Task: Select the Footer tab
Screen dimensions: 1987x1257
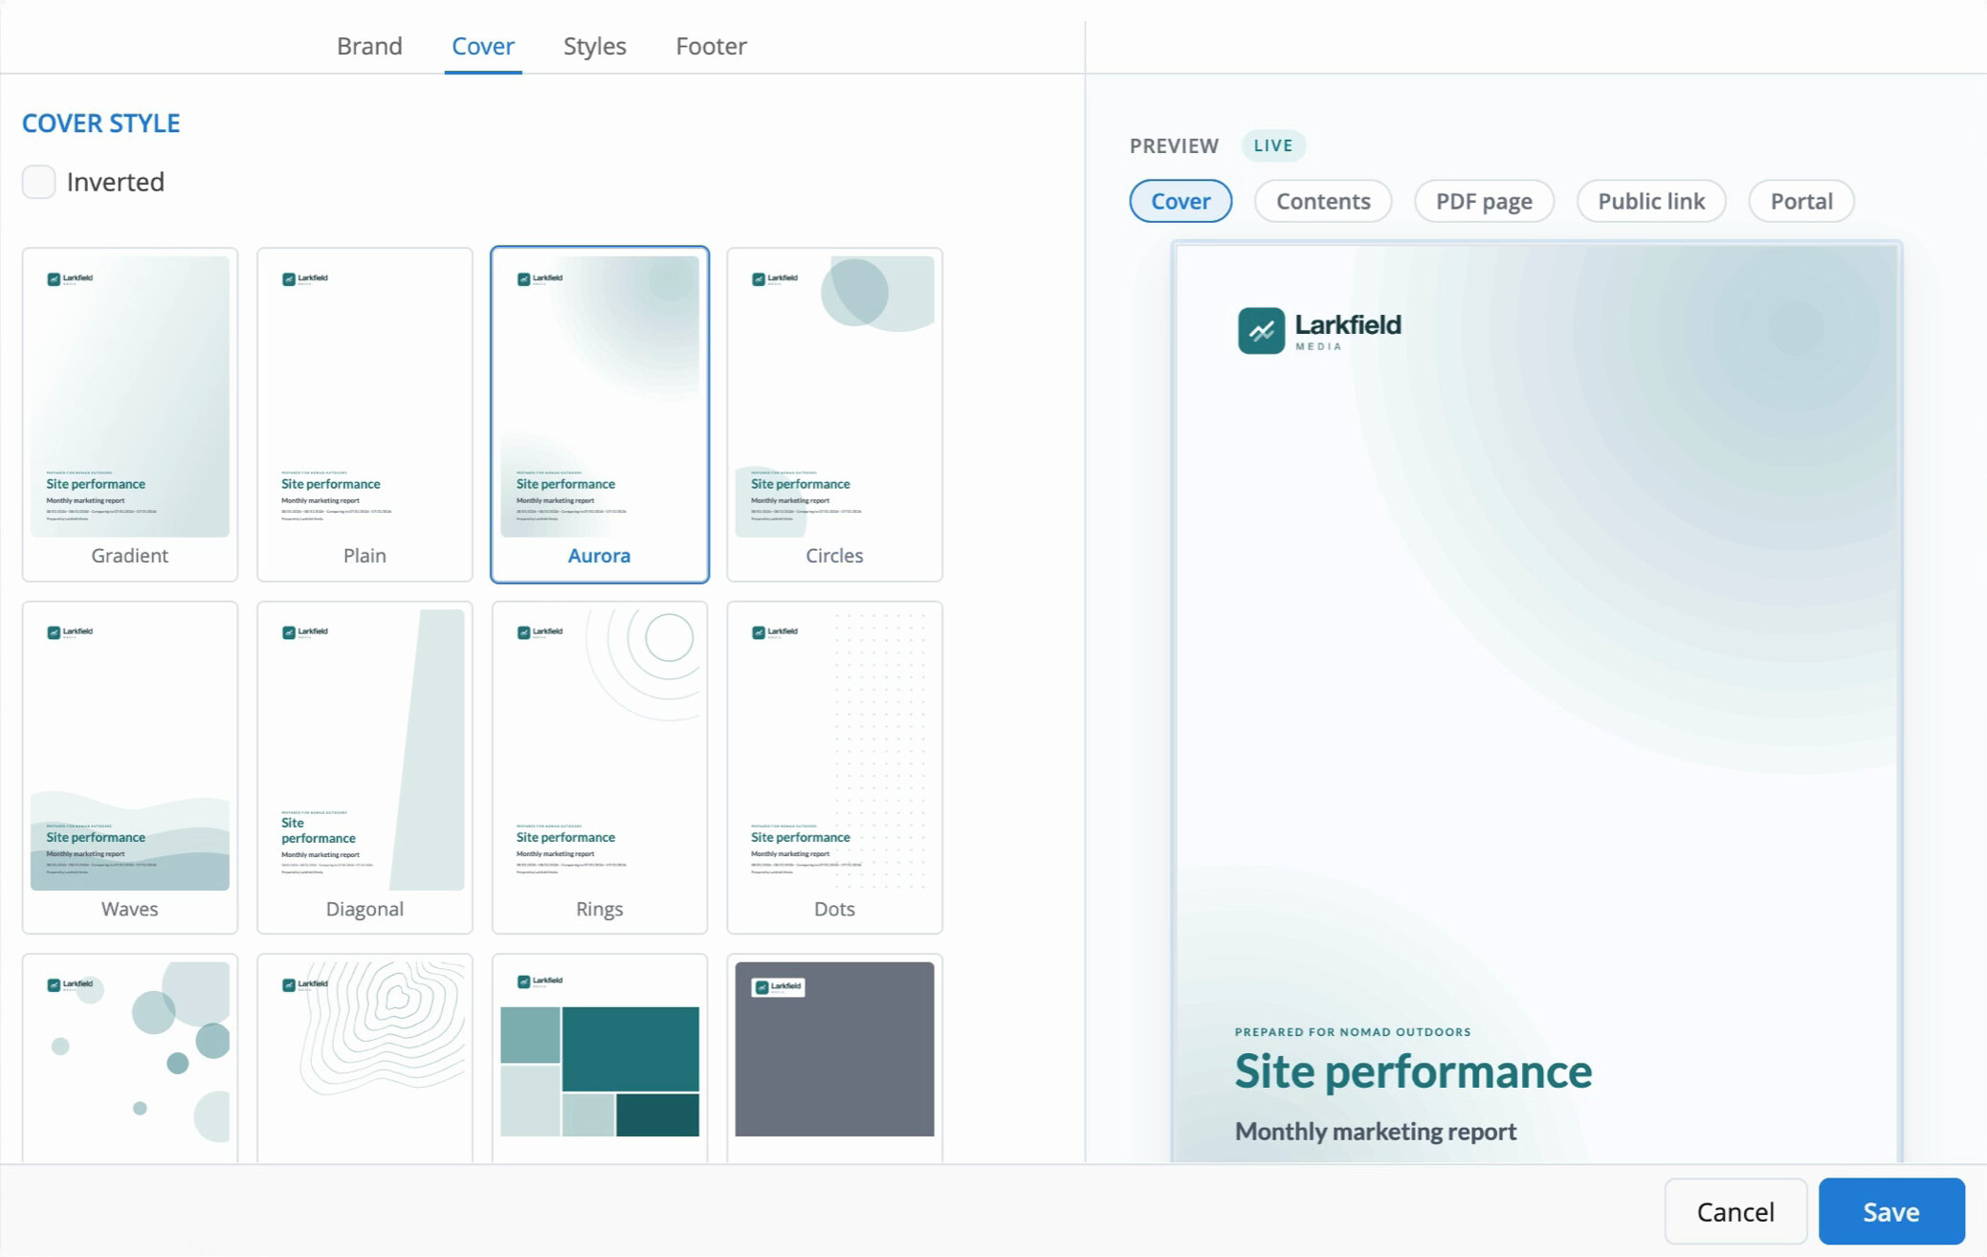Action: 711,46
